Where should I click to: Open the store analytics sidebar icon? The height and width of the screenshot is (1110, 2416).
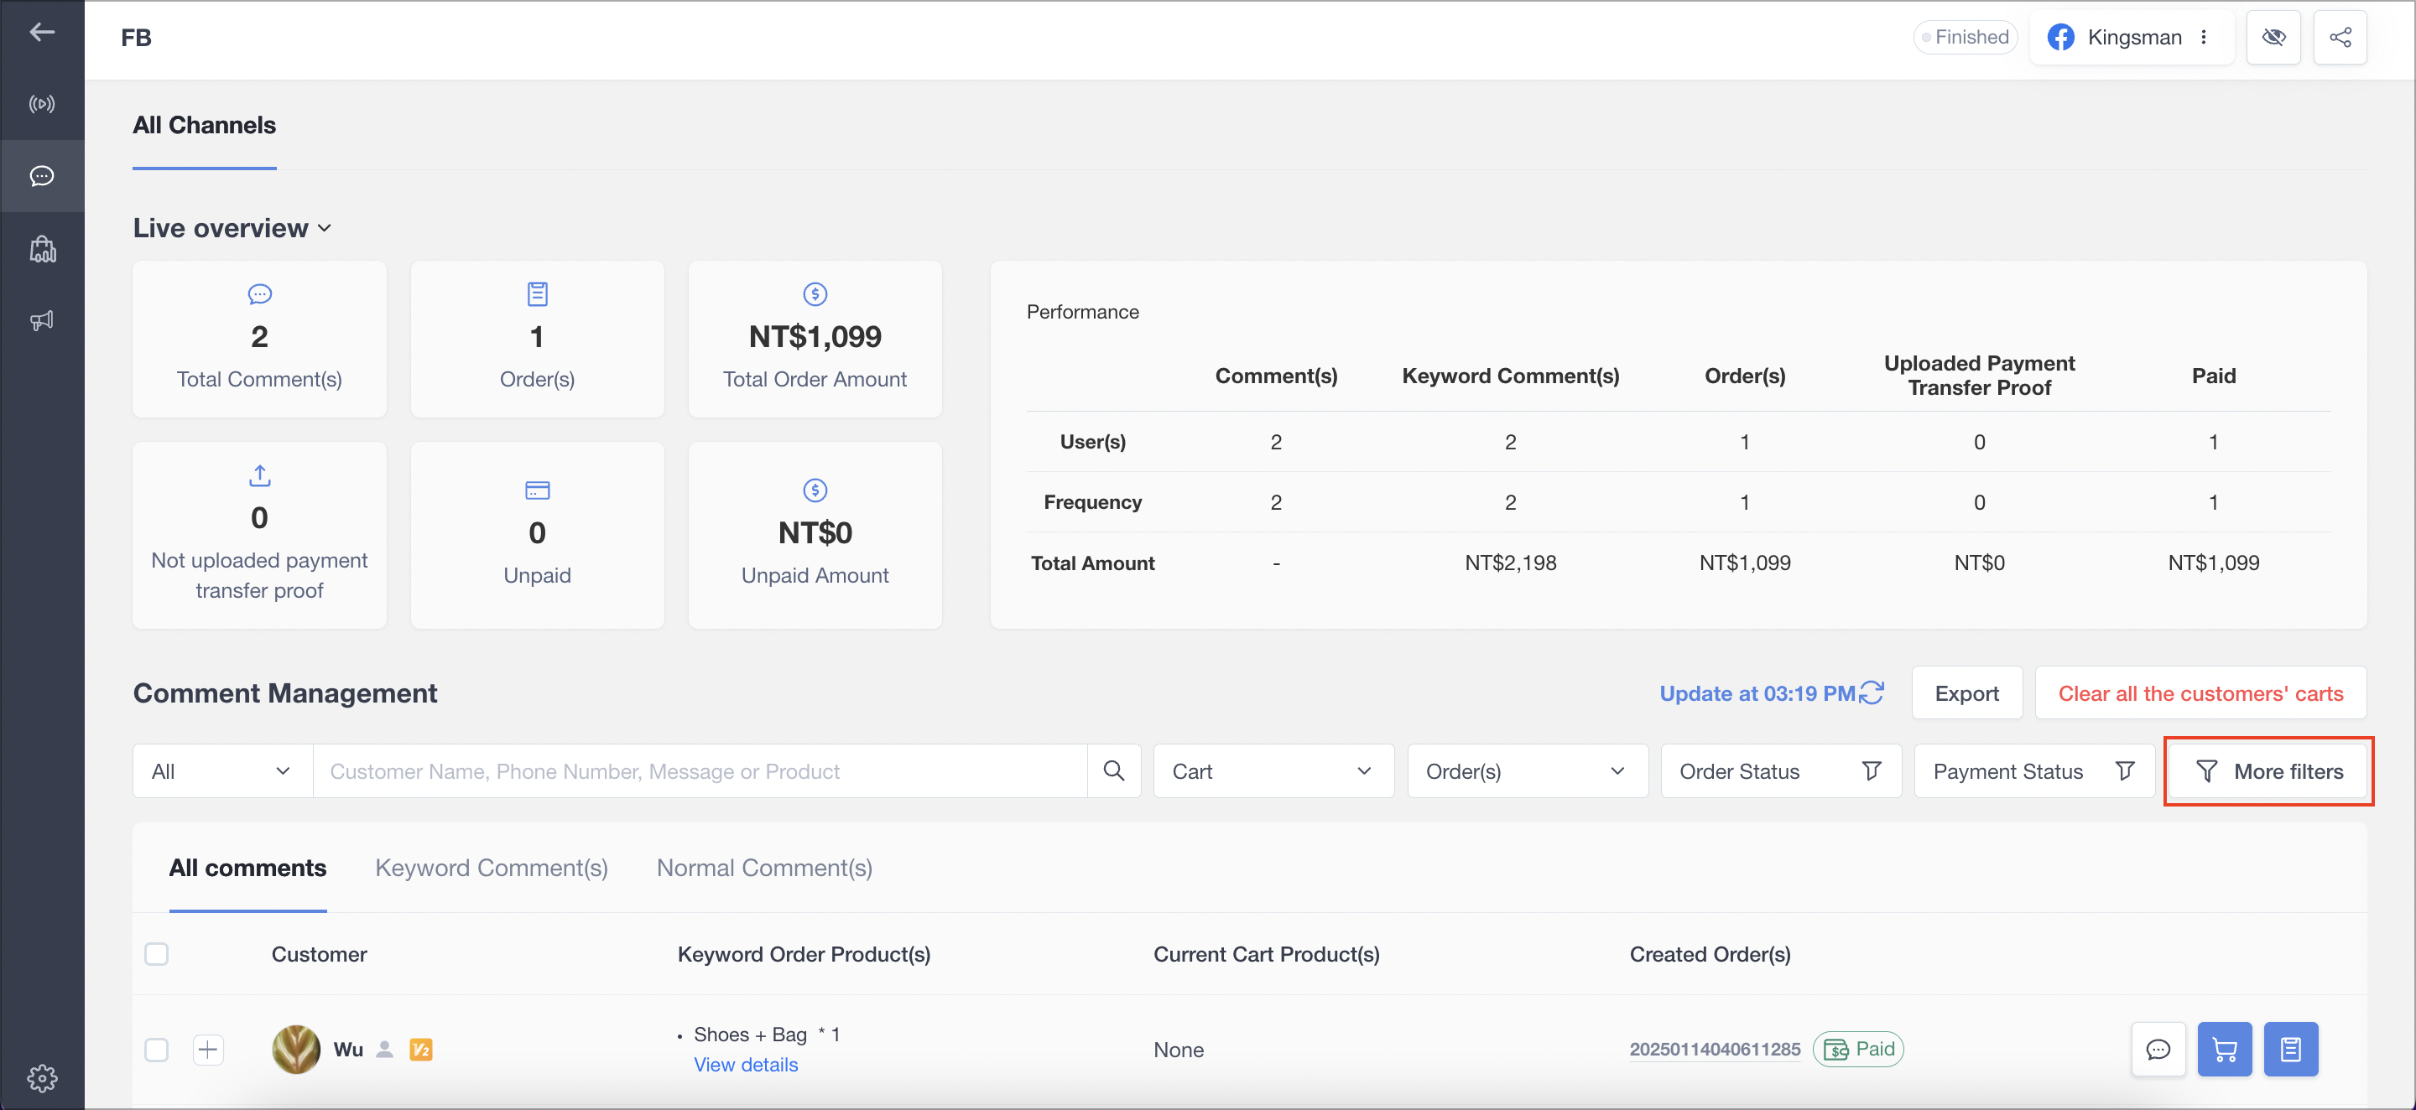click(x=41, y=248)
